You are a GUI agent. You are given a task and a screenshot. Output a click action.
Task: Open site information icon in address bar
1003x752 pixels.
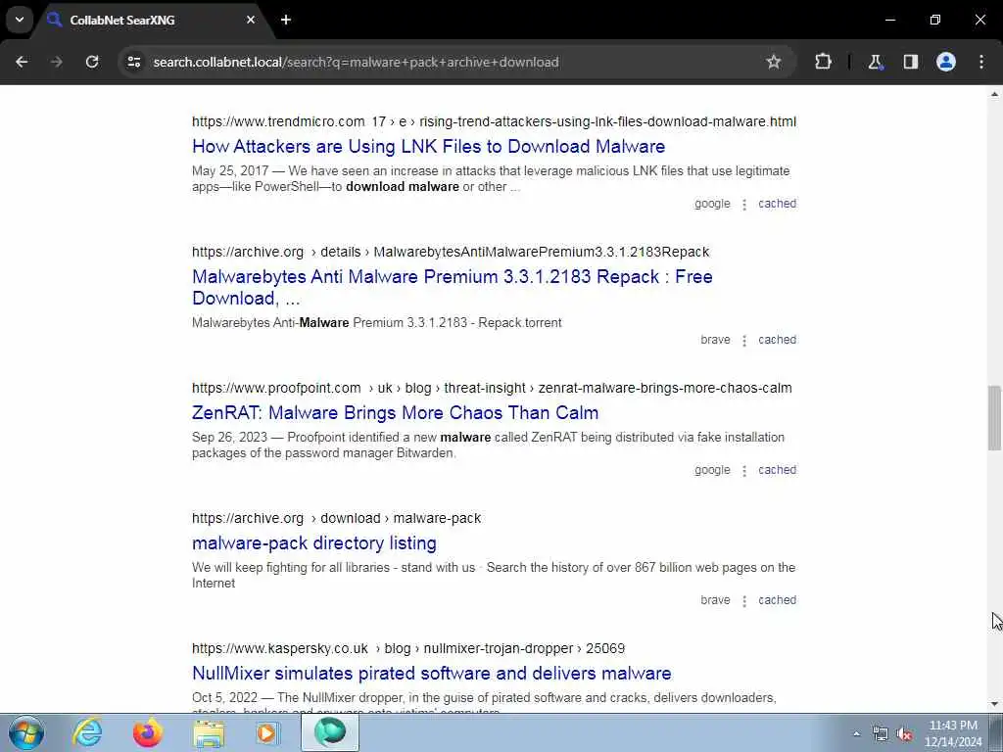pos(133,62)
